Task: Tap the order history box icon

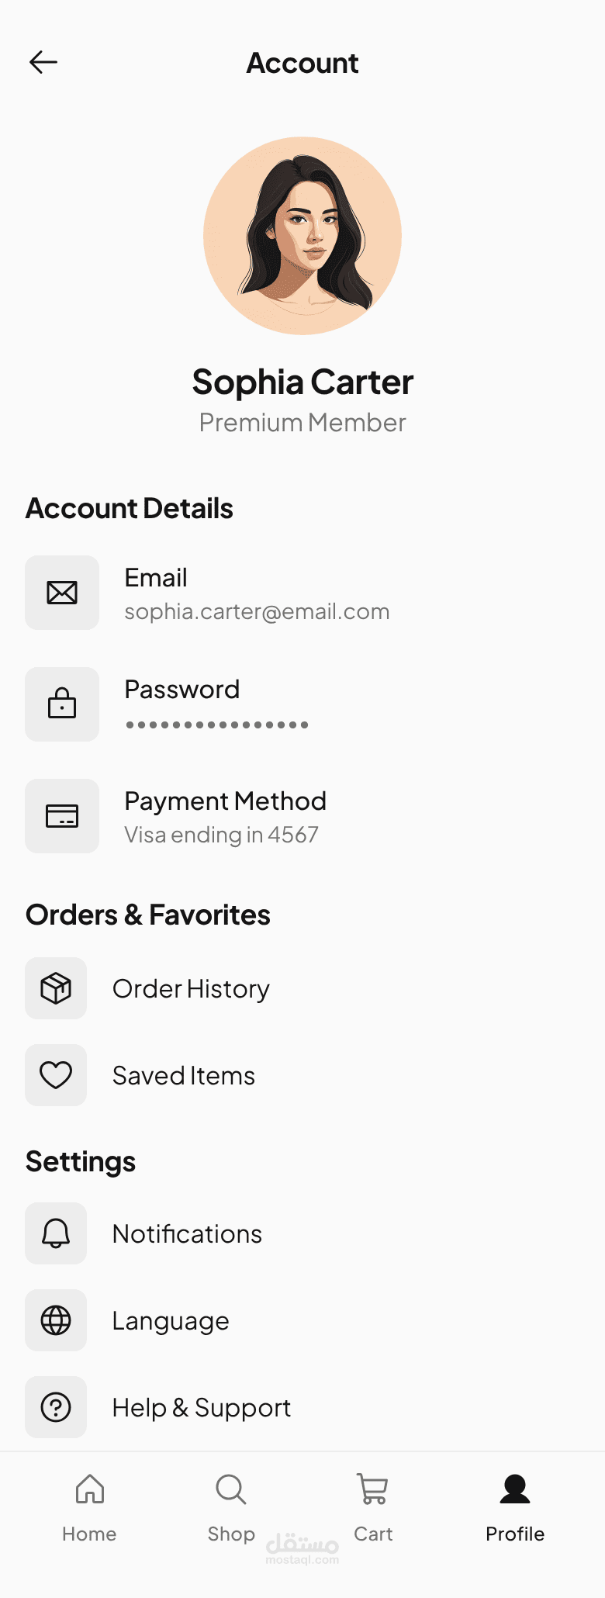Action: point(56,988)
